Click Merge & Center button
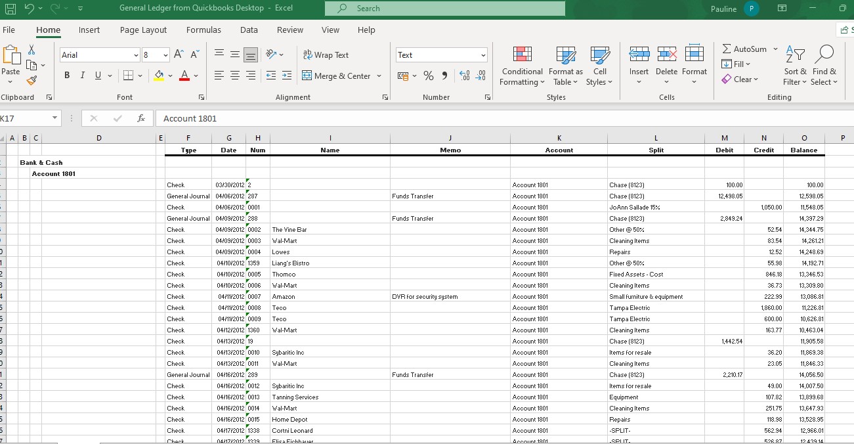The image size is (854, 444). 336,76
